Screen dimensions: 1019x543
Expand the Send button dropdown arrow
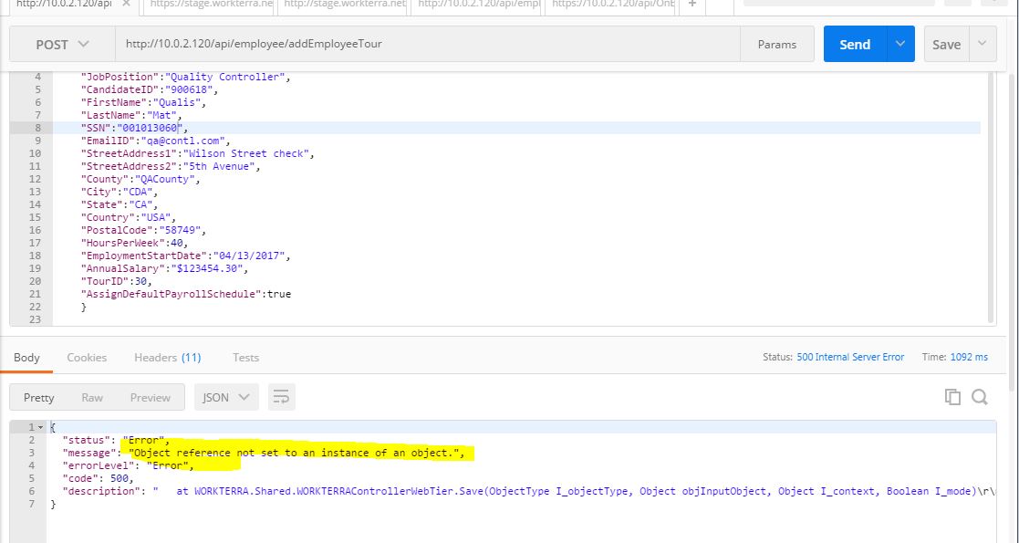[900, 44]
